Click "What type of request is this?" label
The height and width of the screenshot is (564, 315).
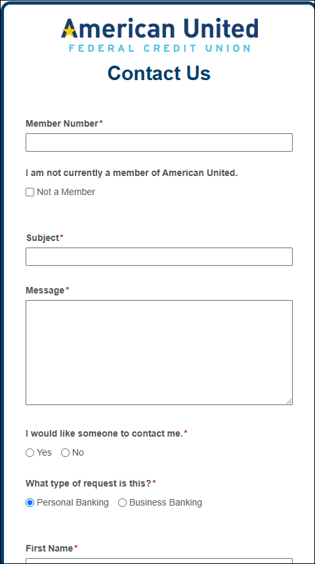[89, 483]
